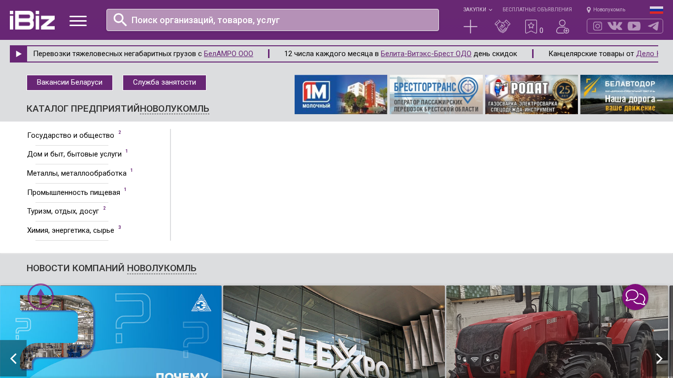Follow the БелАМРО ООО link
Screen dimensions: 673x378
tap(229, 54)
